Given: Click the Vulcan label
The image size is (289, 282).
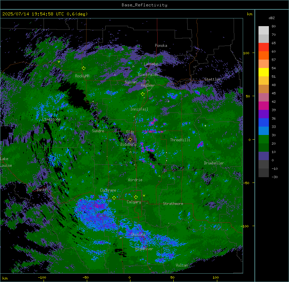Looking at the screenshot, I should tap(182, 265).
